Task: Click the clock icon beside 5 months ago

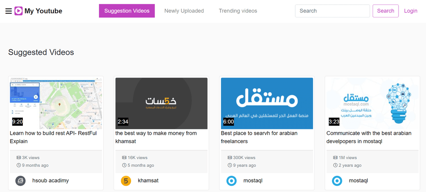Action: (x=124, y=165)
